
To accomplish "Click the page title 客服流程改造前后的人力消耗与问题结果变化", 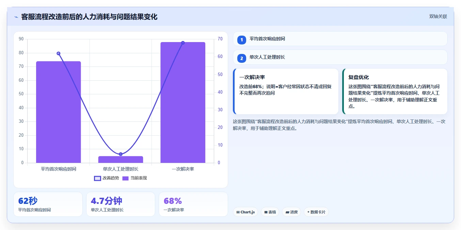I will click(89, 17).
